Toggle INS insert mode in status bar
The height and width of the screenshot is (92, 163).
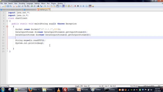tap(159, 86)
